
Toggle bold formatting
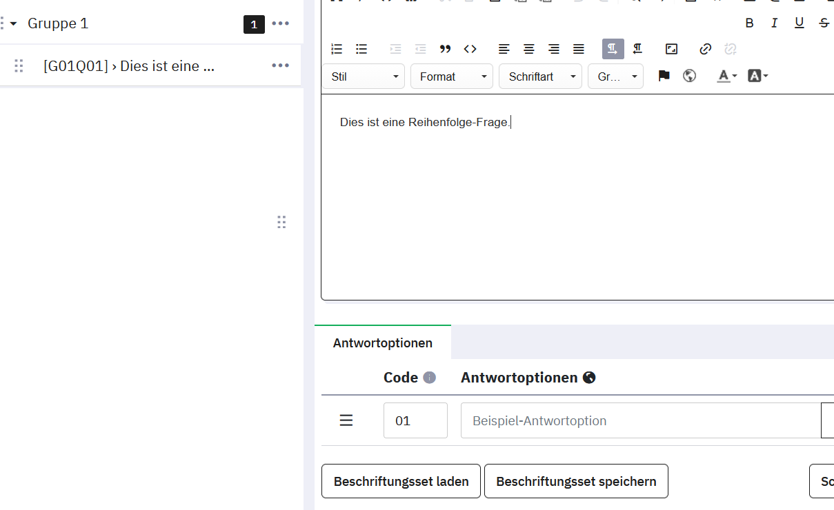pyautogui.click(x=750, y=23)
